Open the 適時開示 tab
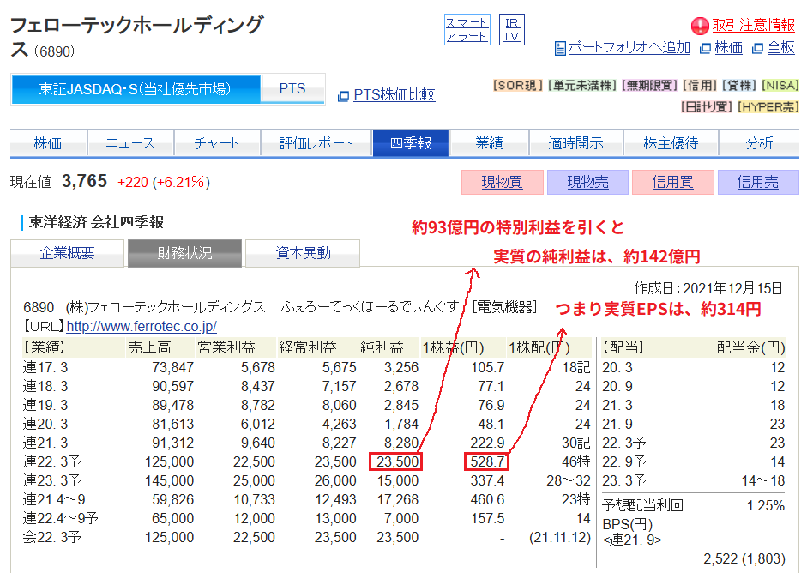The width and height of the screenshot is (807, 573). (x=575, y=143)
